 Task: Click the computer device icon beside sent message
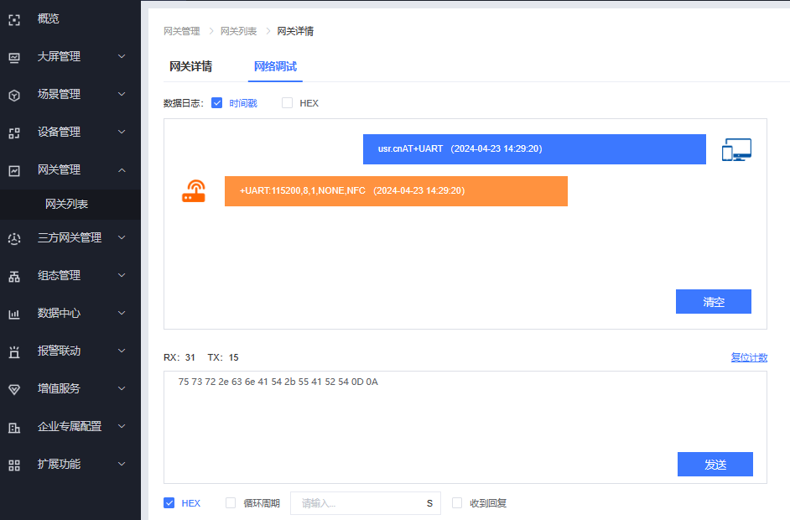click(736, 150)
